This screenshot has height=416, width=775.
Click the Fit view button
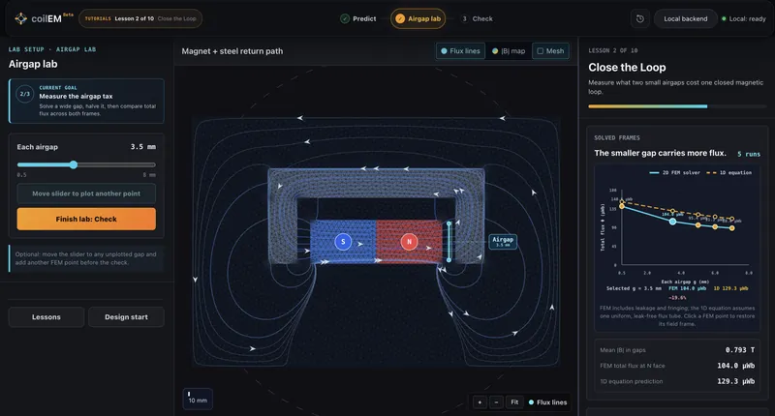click(514, 402)
